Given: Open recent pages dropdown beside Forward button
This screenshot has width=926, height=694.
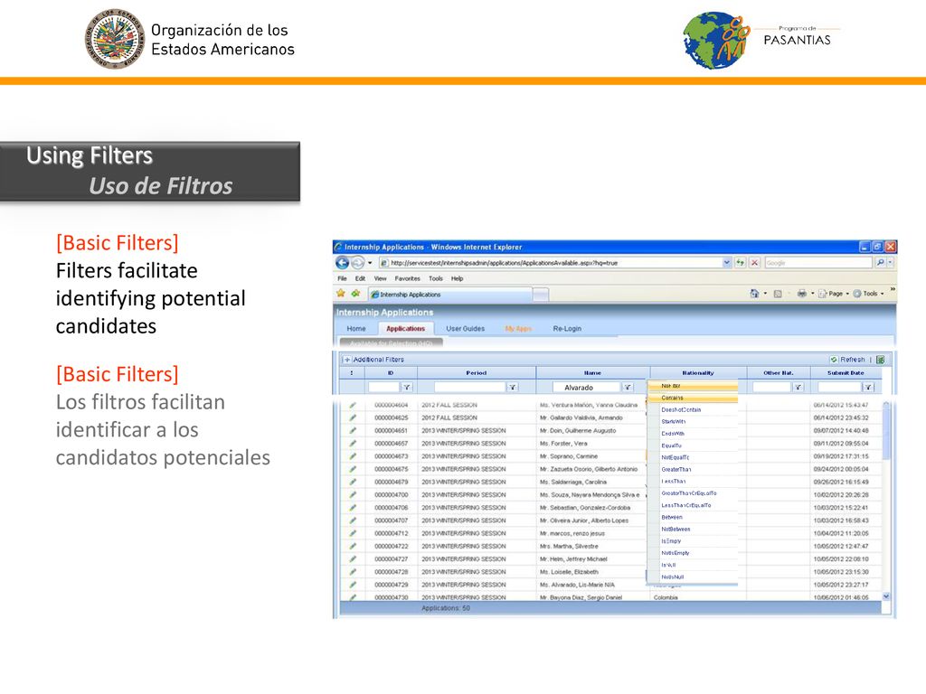Looking at the screenshot, I should pyautogui.click(x=370, y=263).
